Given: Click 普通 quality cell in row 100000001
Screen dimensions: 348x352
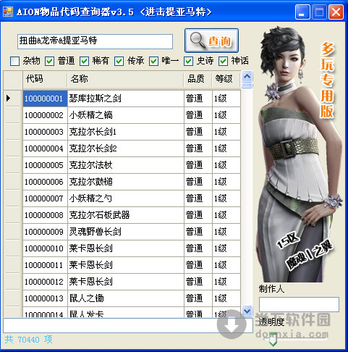Looking at the screenshot, I should pyautogui.click(x=198, y=99).
